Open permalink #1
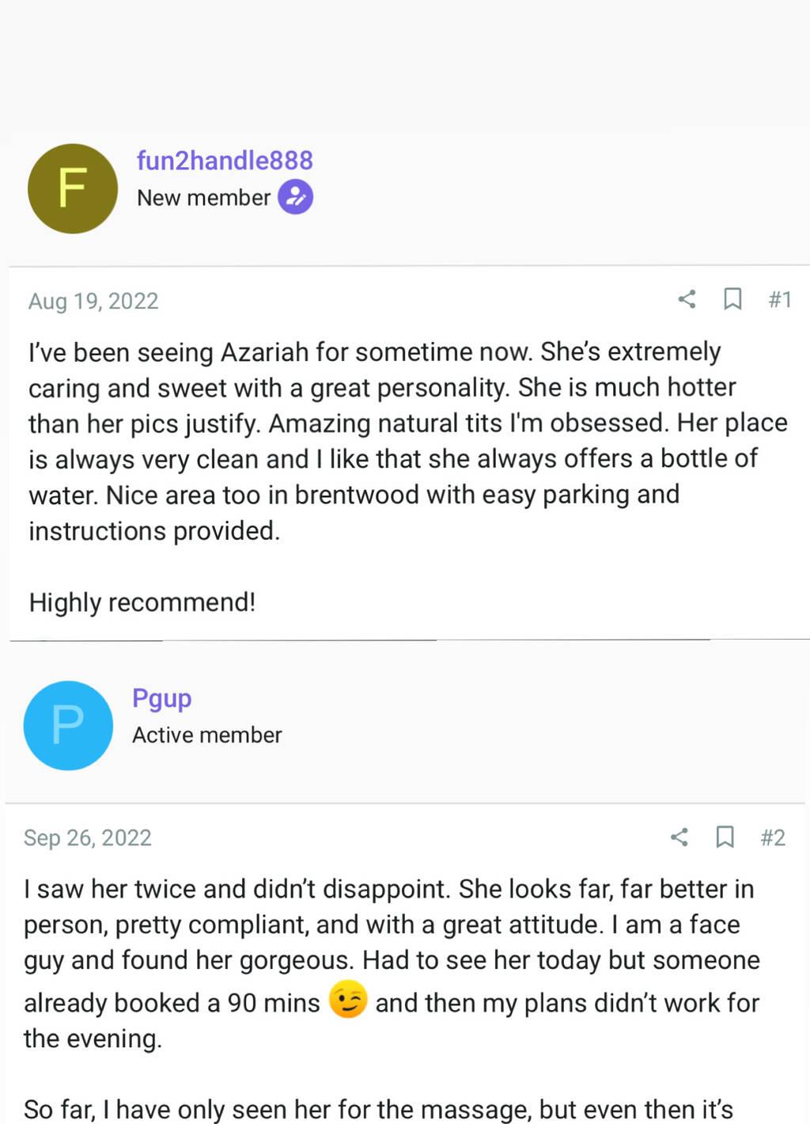810x1124 pixels. [780, 299]
